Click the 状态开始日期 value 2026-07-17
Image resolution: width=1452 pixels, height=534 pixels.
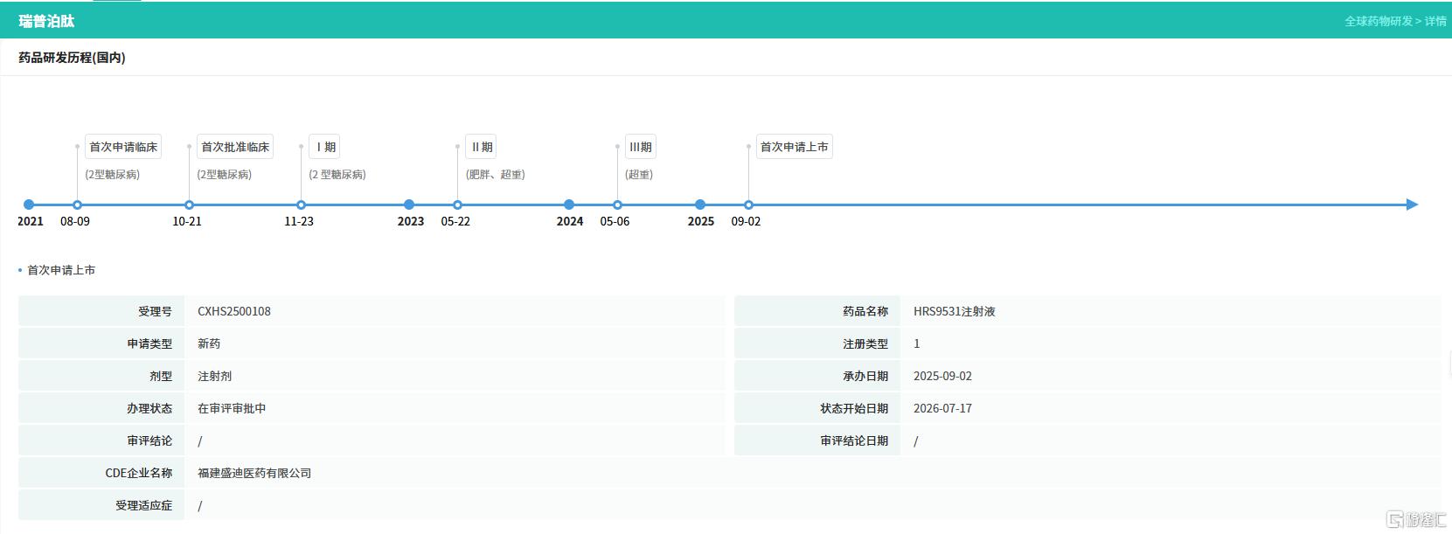(x=942, y=408)
